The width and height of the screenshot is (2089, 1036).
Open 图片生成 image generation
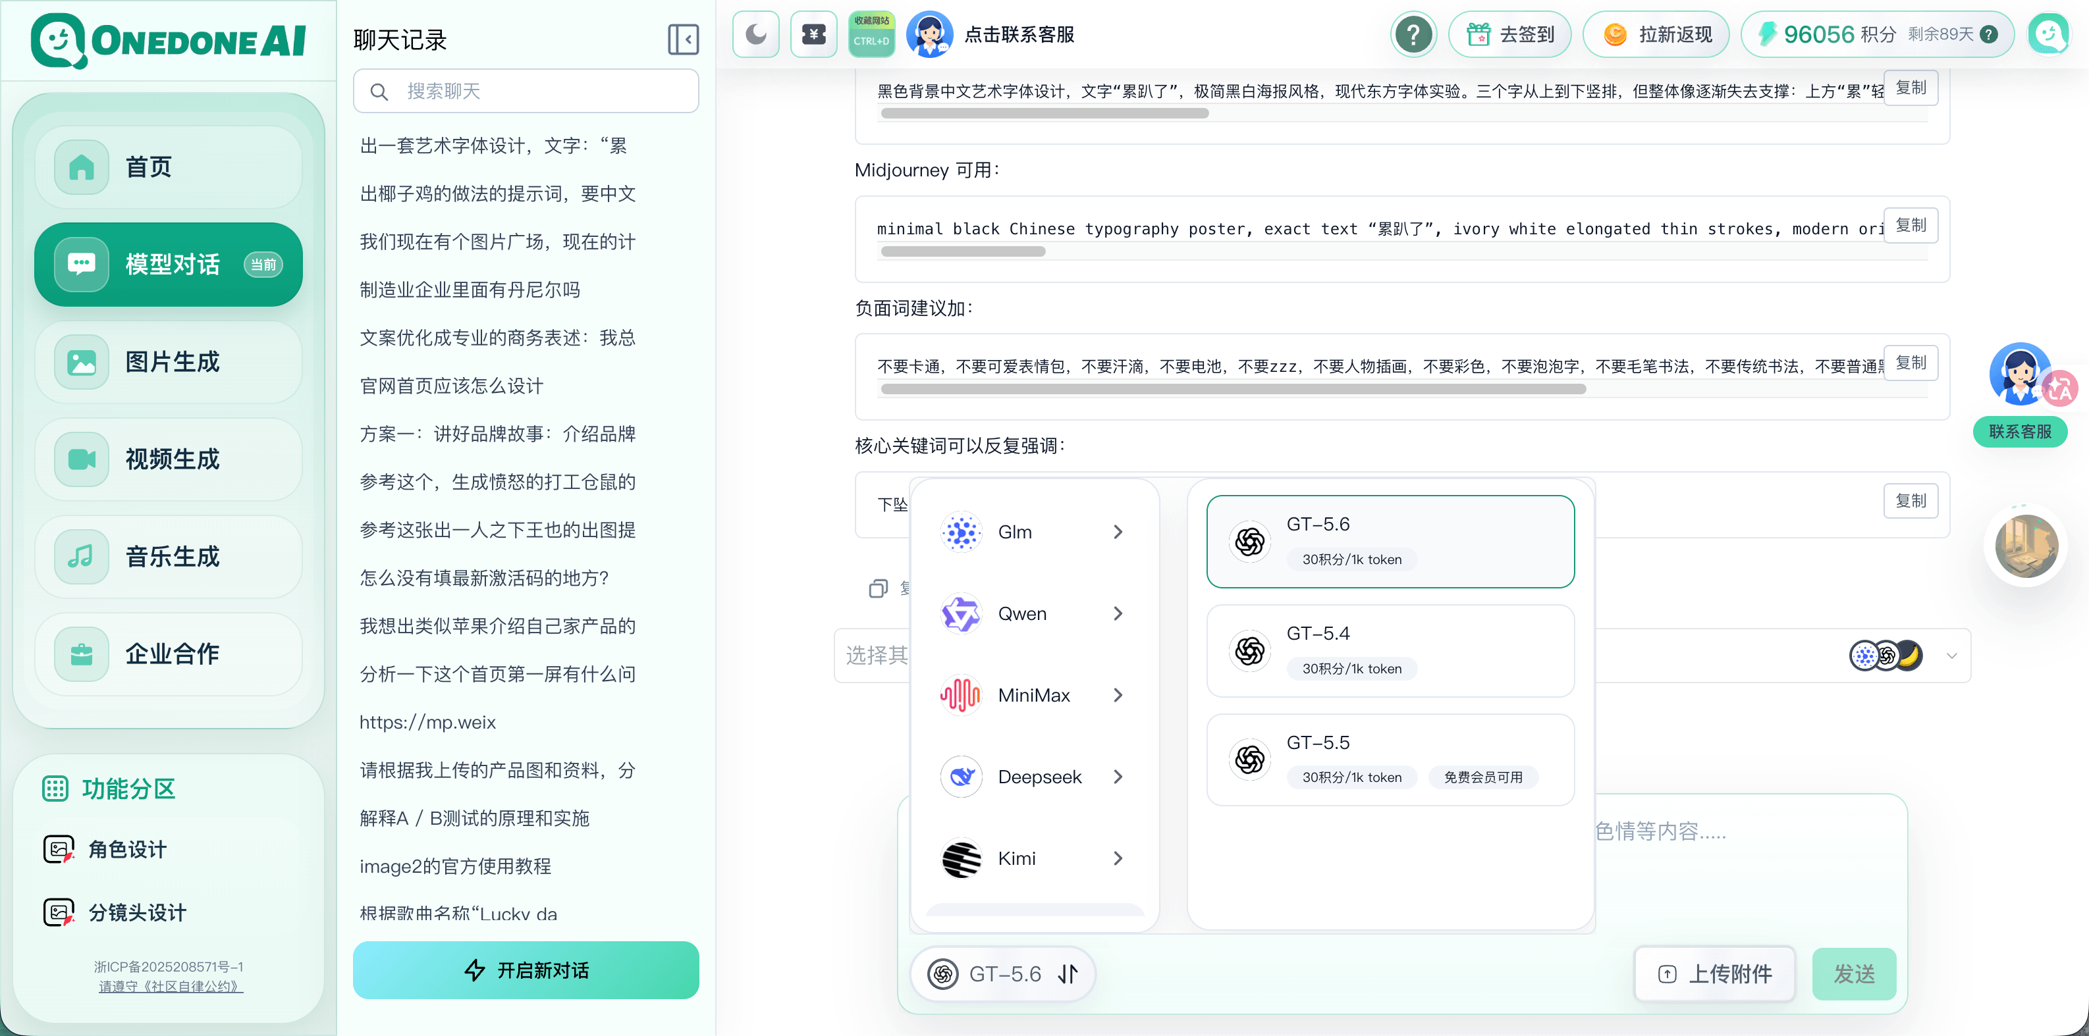coord(169,361)
